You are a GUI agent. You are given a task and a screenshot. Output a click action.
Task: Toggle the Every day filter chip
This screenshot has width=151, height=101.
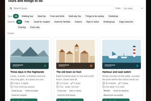35,27
